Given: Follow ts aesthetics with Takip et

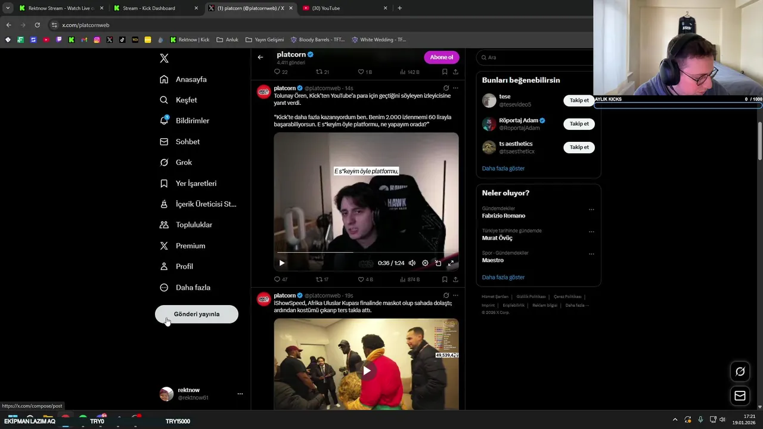Looking at the screenshot, I should pos(579,147).
